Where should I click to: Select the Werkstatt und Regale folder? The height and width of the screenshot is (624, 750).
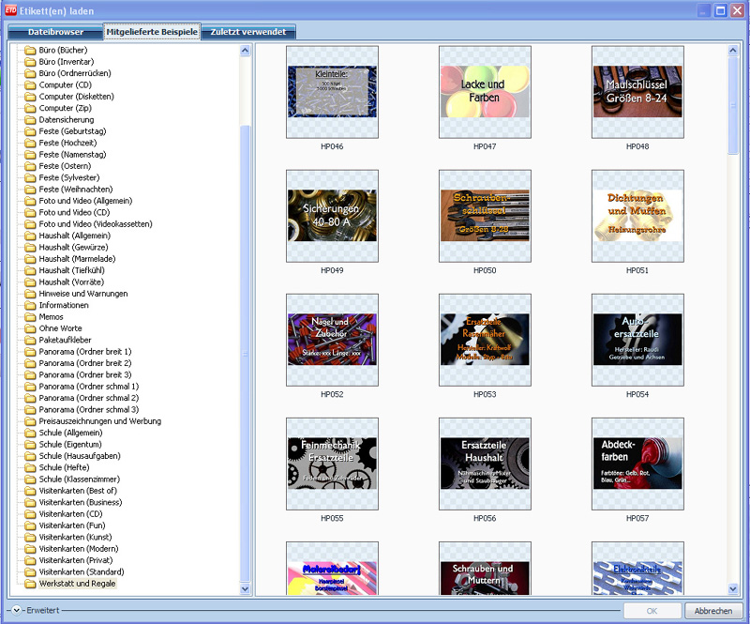(78, 584)
